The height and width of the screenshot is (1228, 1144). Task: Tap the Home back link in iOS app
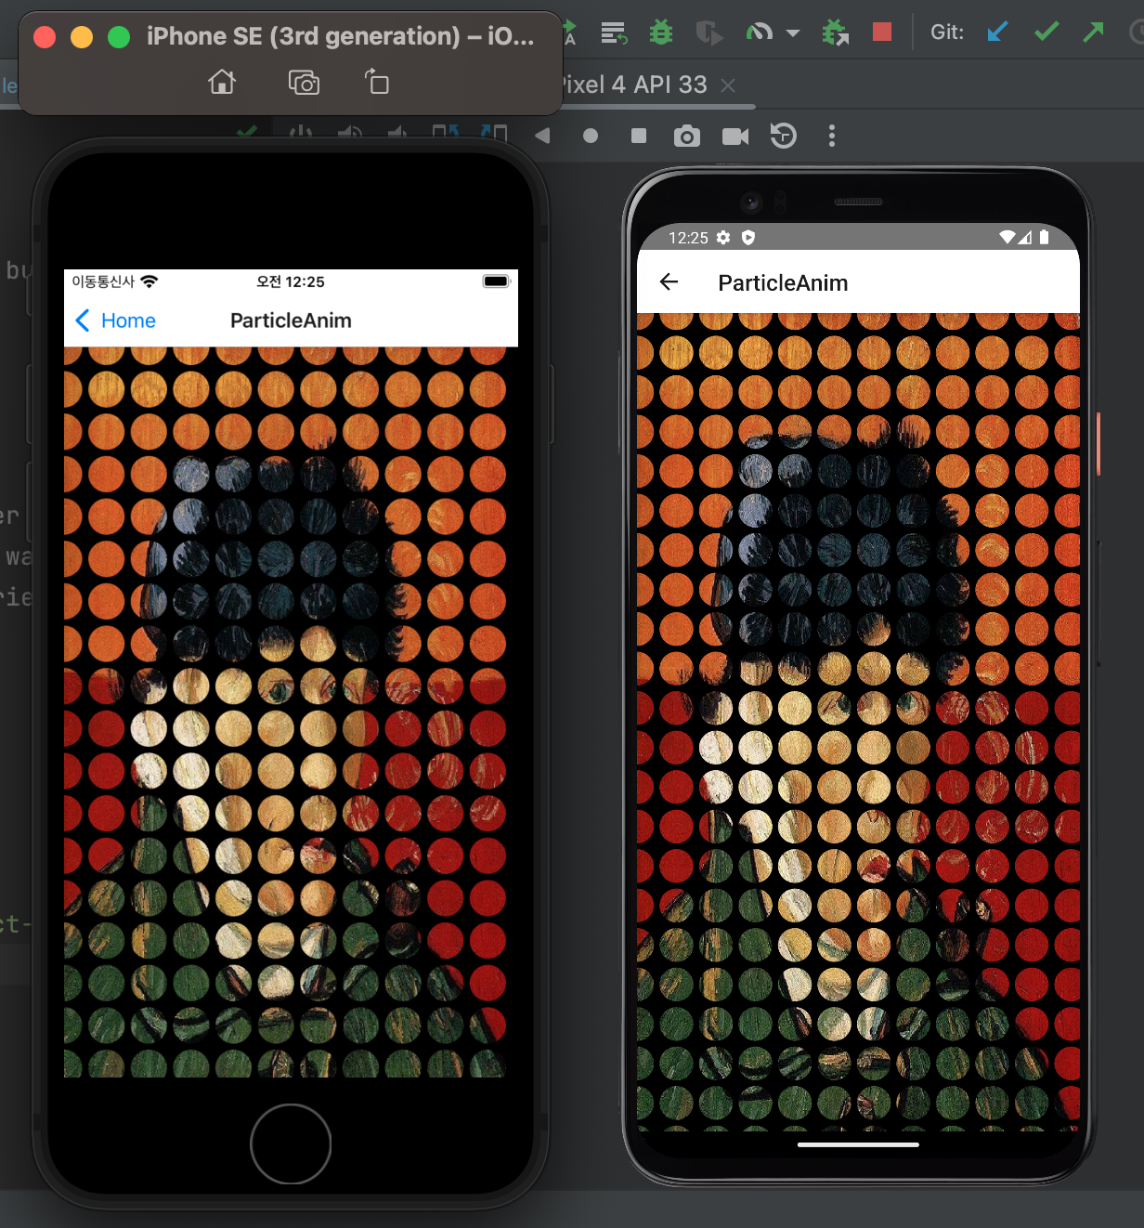[115, 320]
